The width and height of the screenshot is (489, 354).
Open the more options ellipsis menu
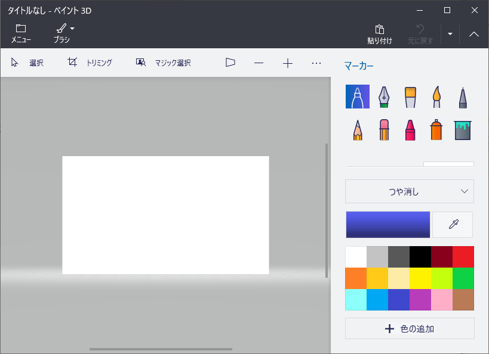(x=316, y=63)
